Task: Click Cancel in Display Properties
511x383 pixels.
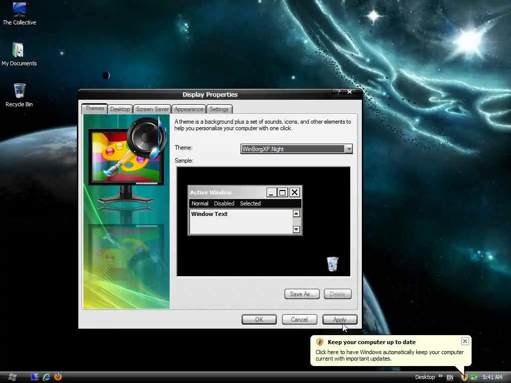Action: (299, 320)
